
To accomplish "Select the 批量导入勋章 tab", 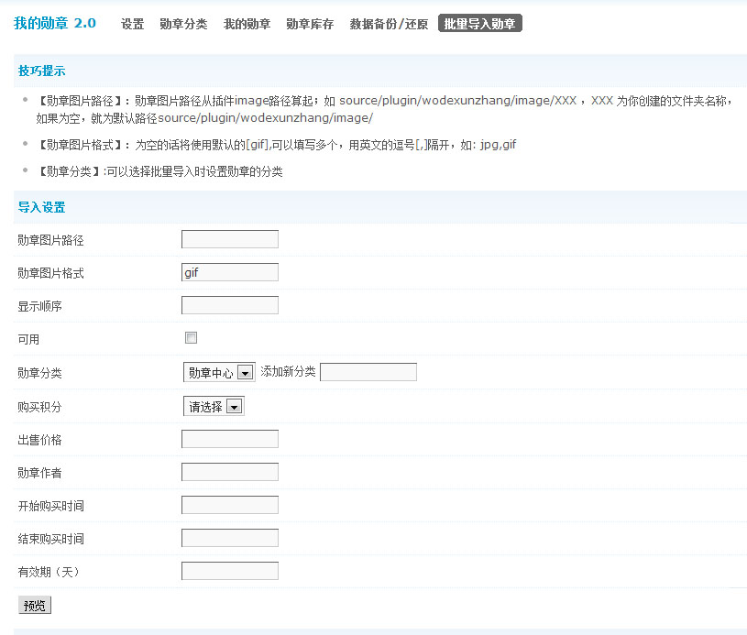I will [x=479, y=23].
